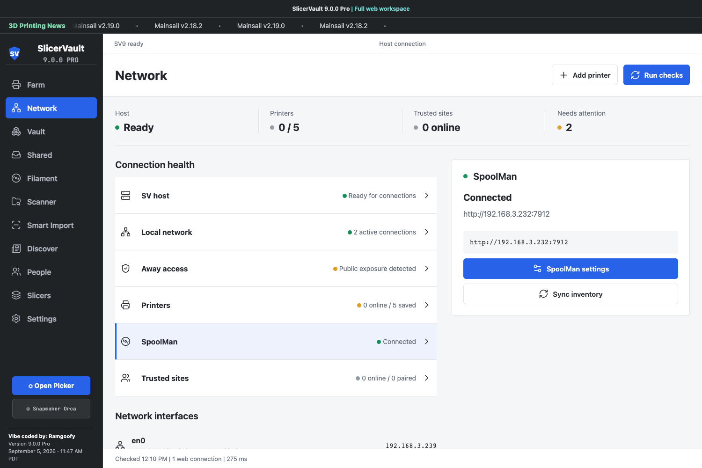Click the Add printer button
The height and width of the screenshot is (468, 702).
click(585, 75)
